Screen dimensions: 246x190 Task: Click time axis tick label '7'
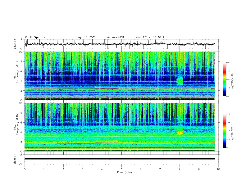[160, 169]
